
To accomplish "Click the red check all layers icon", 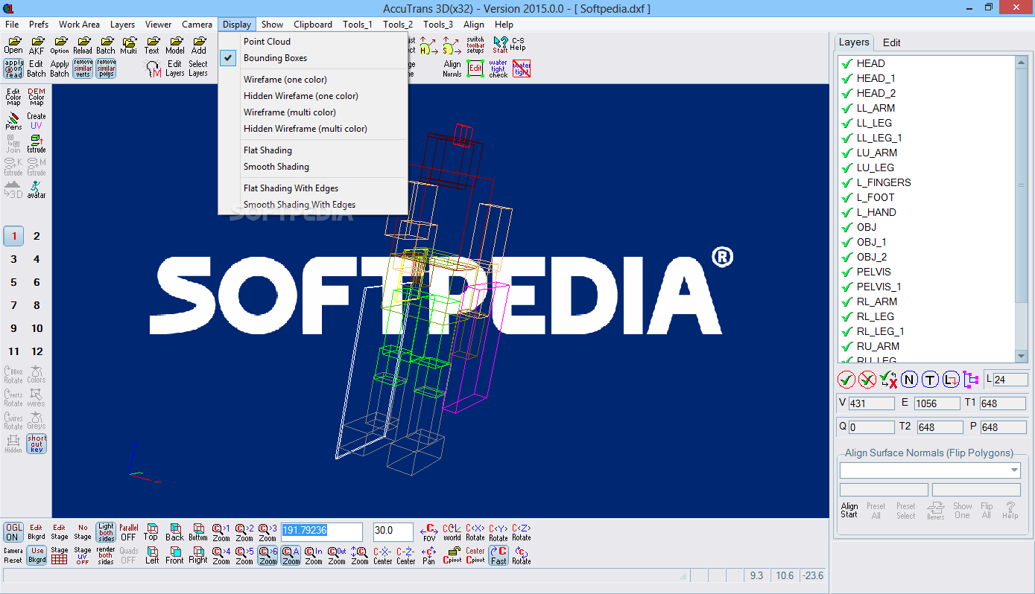I will click(846, 380).
